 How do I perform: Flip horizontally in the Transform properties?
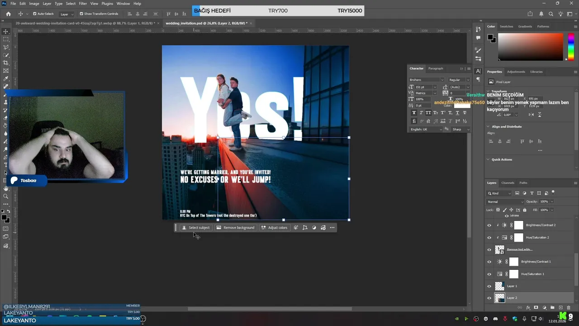click(531, 115)
